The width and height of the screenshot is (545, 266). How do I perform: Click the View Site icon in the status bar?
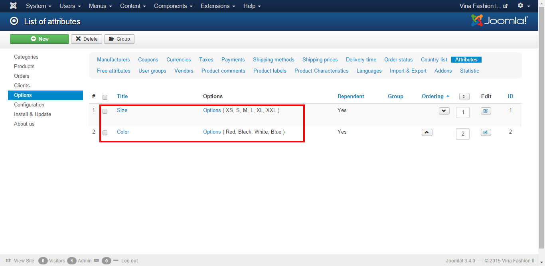[x=9, y=260]
